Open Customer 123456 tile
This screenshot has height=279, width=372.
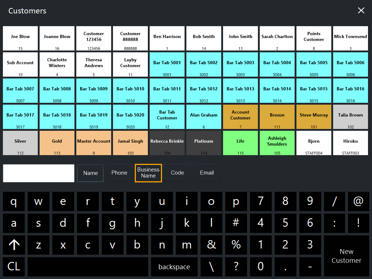pos(94,39)
